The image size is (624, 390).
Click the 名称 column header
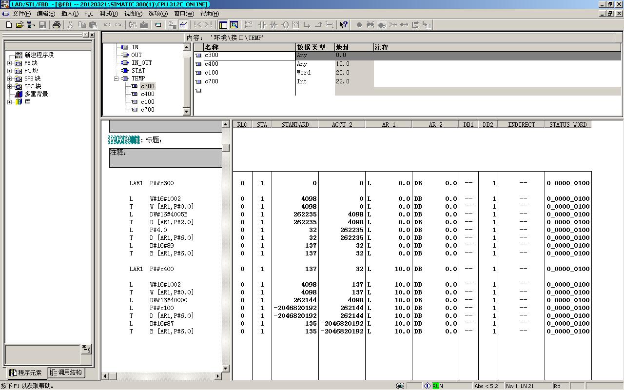(250, 47)
